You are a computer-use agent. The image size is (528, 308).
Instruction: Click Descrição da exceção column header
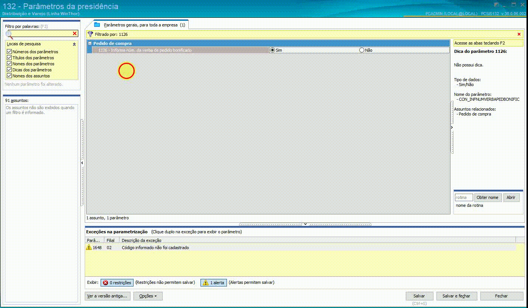pos(317,240)
